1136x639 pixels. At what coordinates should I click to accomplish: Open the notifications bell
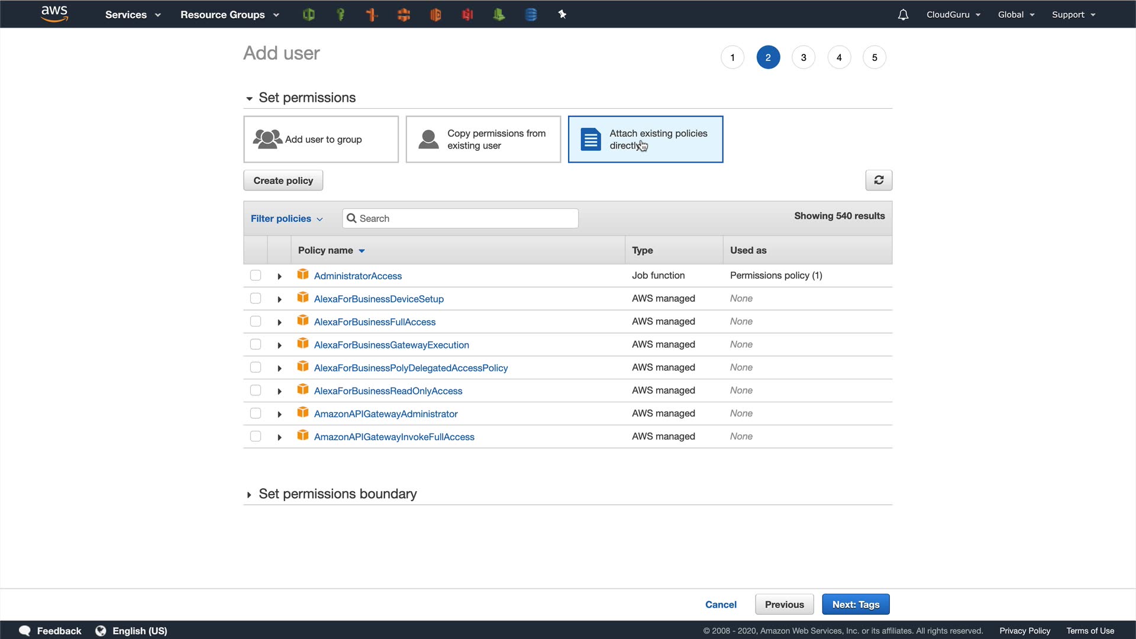903,15
